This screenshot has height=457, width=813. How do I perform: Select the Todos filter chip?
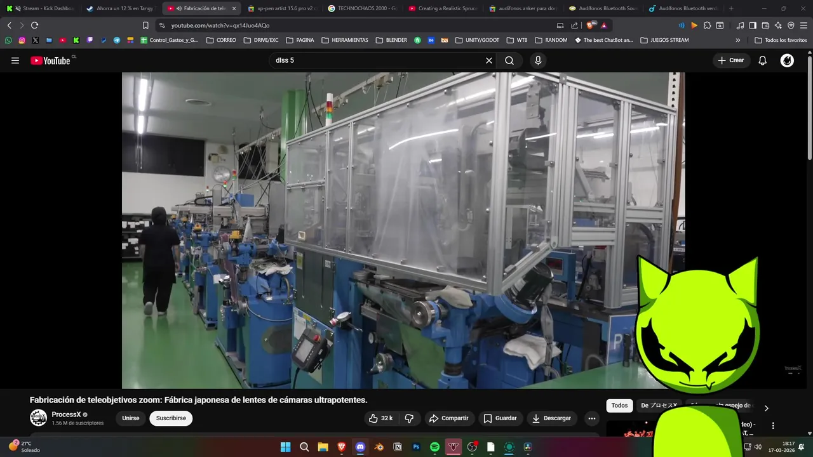coord(619,406)
